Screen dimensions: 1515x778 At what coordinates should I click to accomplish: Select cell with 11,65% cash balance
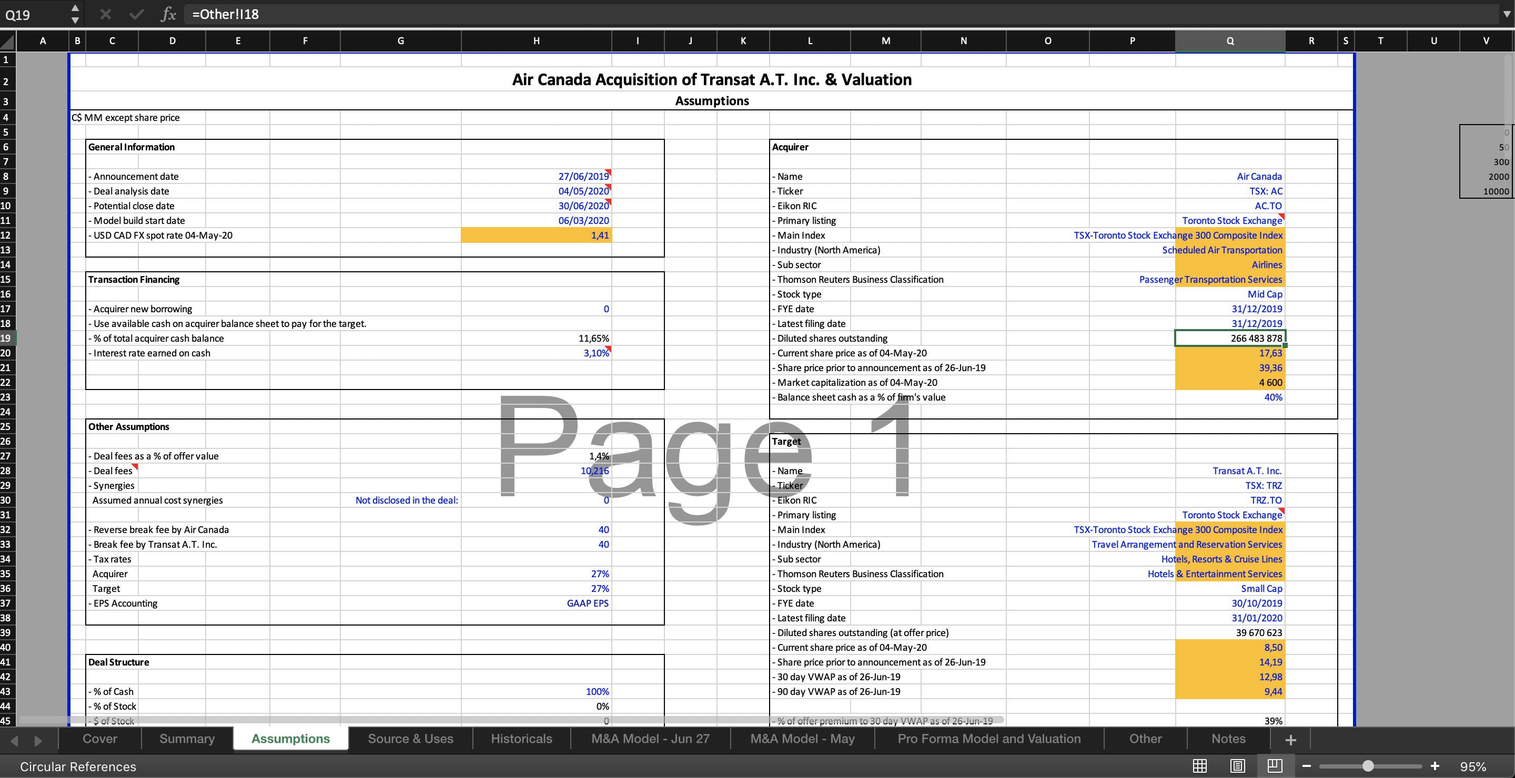pyautogui.click(x=537, y=338)
